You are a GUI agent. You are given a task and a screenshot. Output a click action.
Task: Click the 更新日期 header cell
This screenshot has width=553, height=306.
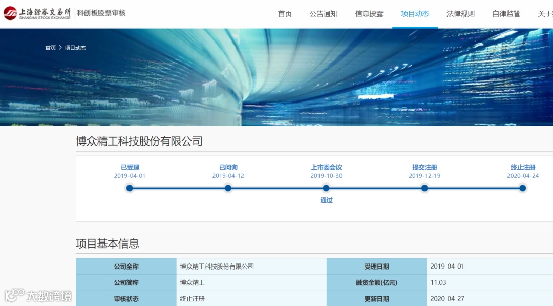coord(377,299)
